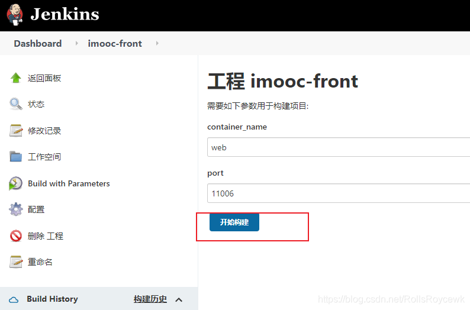Click the Jenkins butler logo icon
The image size is (470, 310).
pyautogui.click(x=15, y=15)
